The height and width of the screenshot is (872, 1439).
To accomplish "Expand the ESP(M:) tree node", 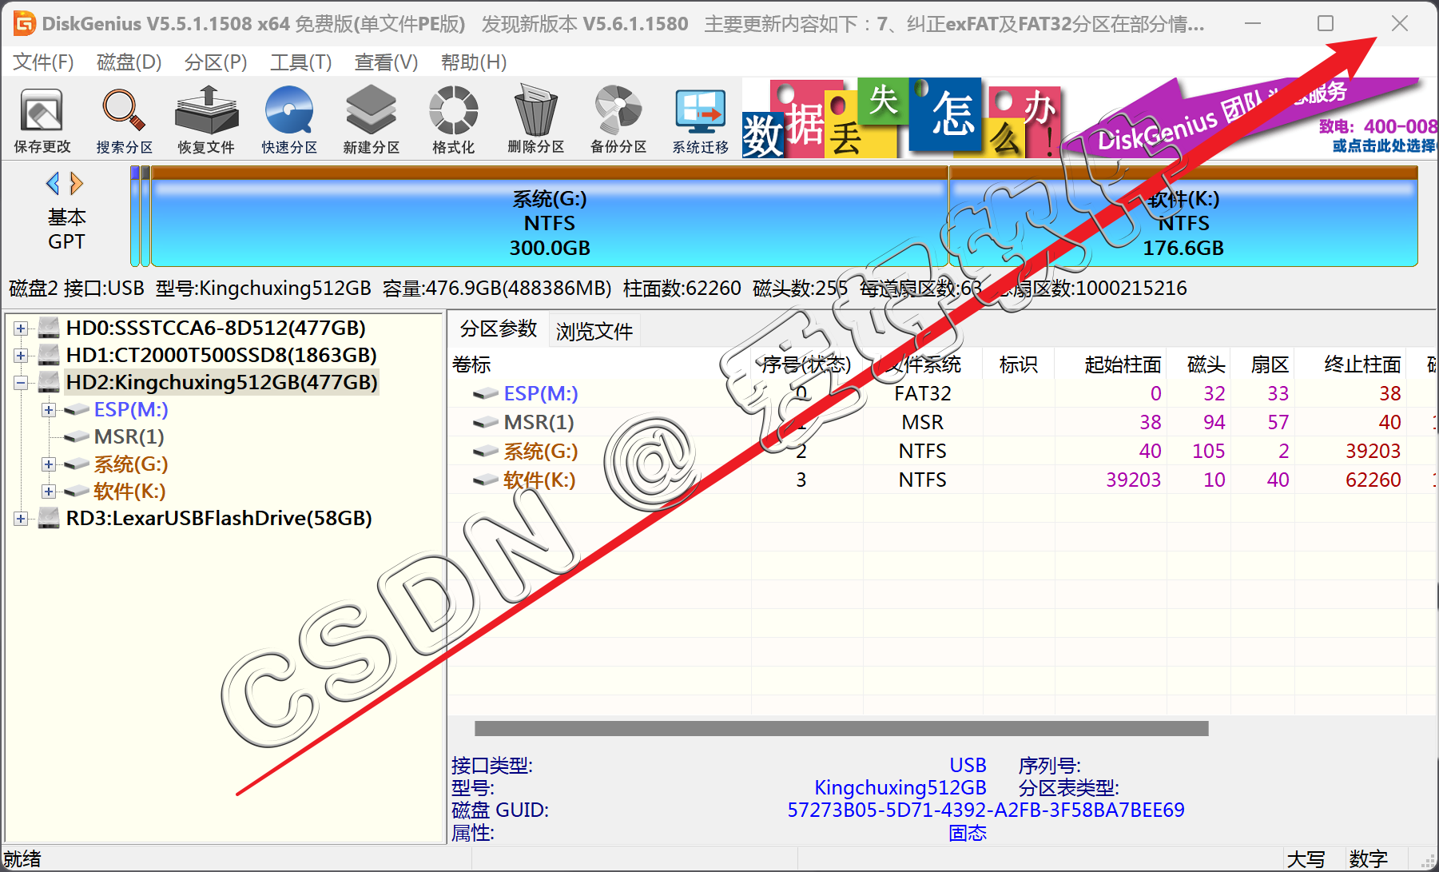I will [48, 410].
